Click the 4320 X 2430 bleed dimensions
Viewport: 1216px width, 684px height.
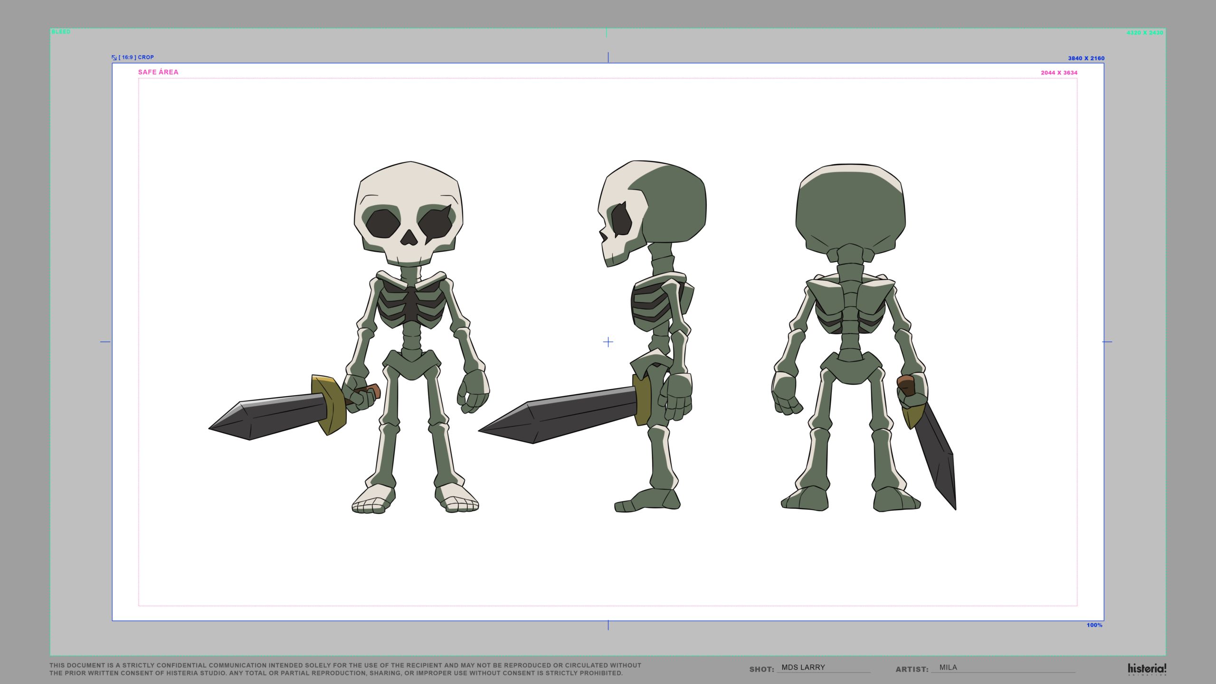tap(1145, 33)
